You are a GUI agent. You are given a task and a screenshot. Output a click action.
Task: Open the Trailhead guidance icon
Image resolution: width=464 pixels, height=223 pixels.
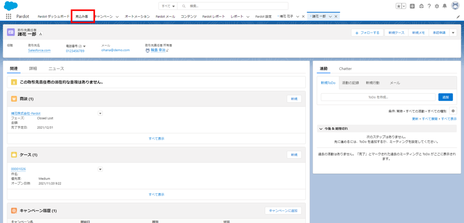pos(421,6)
